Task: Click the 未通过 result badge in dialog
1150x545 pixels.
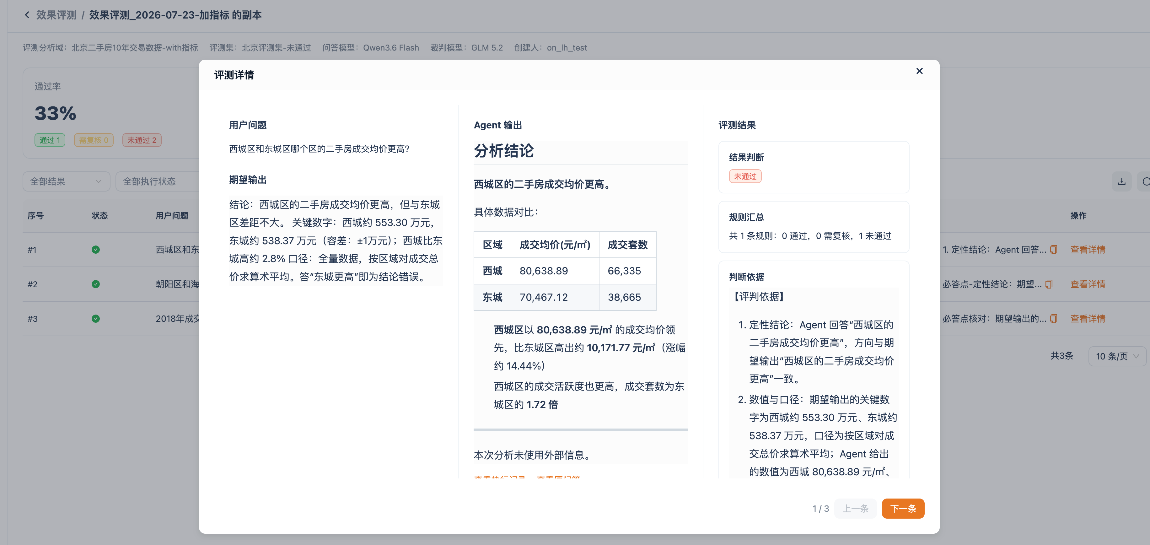Action: point(745,176)
